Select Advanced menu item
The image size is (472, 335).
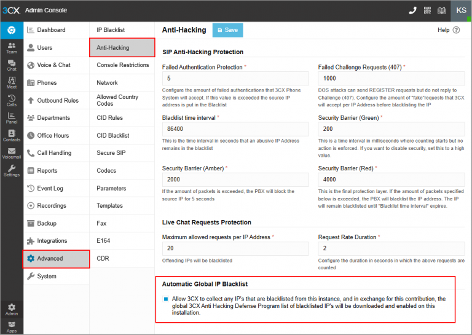[57, 259]
